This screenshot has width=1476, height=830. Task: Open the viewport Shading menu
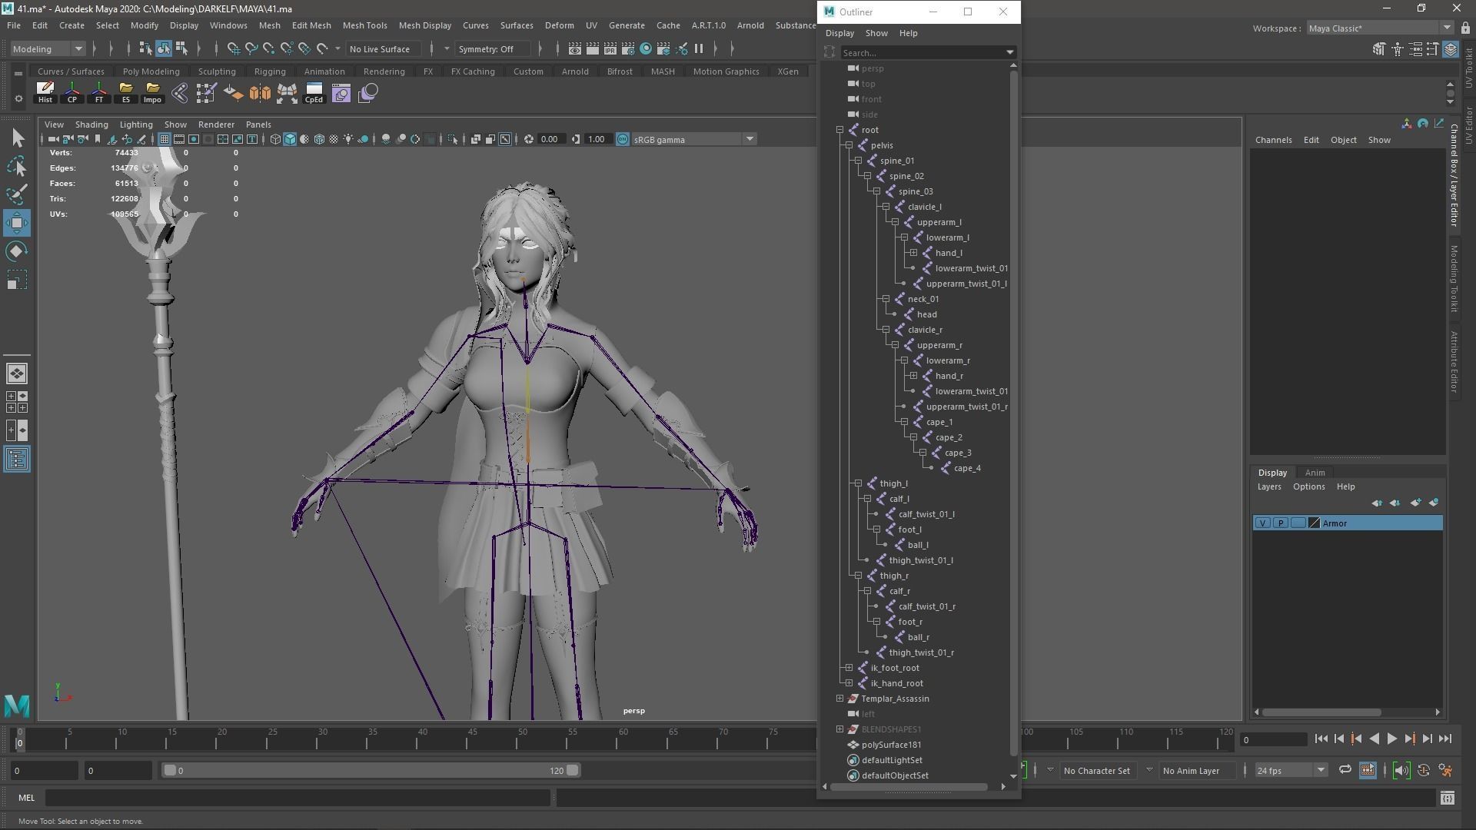91,124
